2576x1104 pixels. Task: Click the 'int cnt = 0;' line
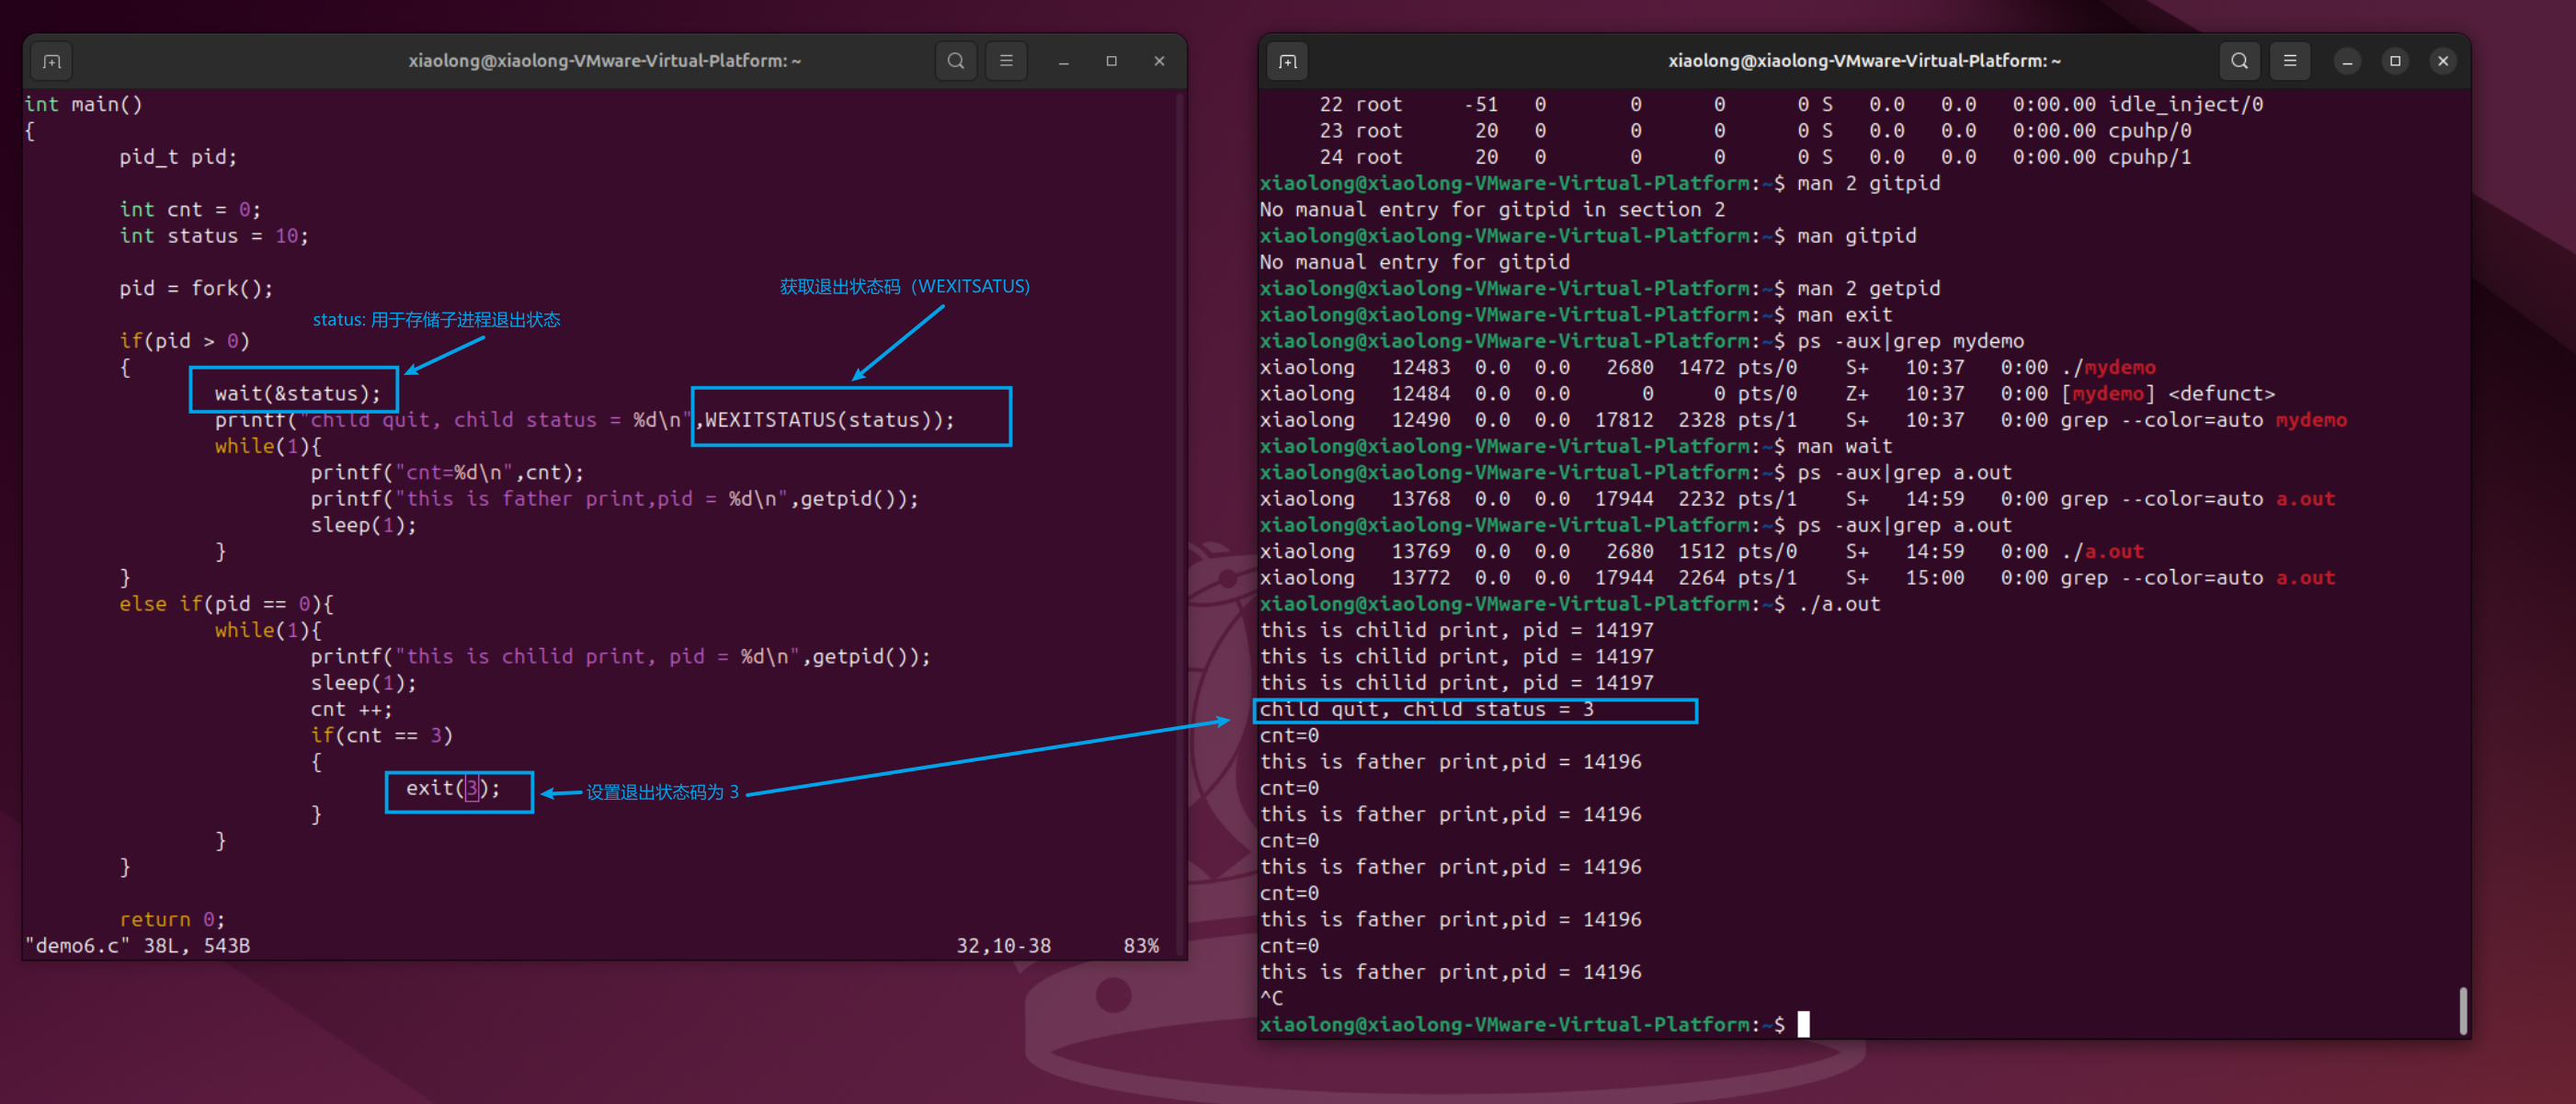190,209
